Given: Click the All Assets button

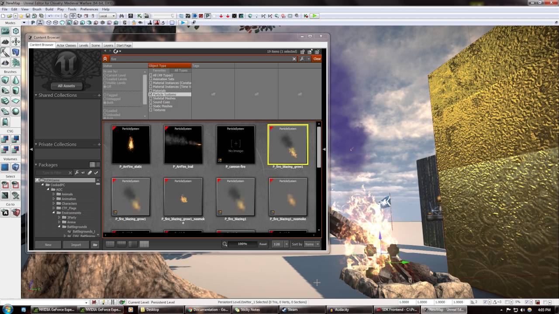Looking at the screenshot, I should [66, 86].
